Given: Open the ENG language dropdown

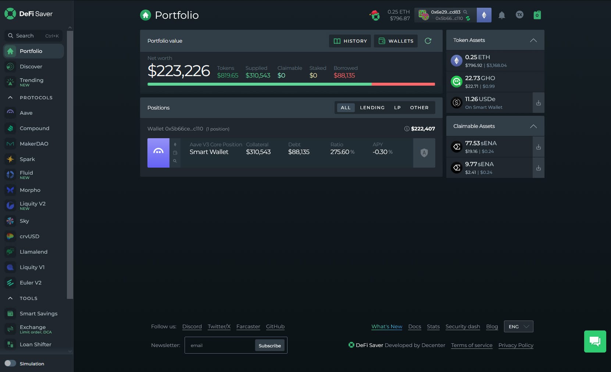Looking at the screenshot, I should tap(518, 326).
